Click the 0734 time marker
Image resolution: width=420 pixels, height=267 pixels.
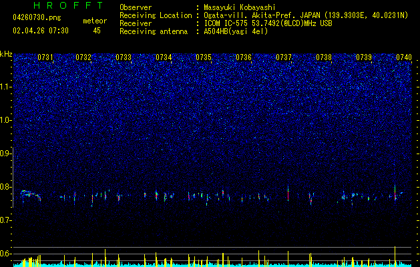tap(164, 57)
